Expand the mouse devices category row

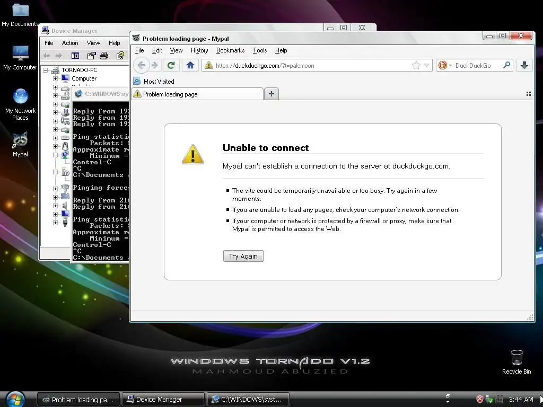click(55, 146)
